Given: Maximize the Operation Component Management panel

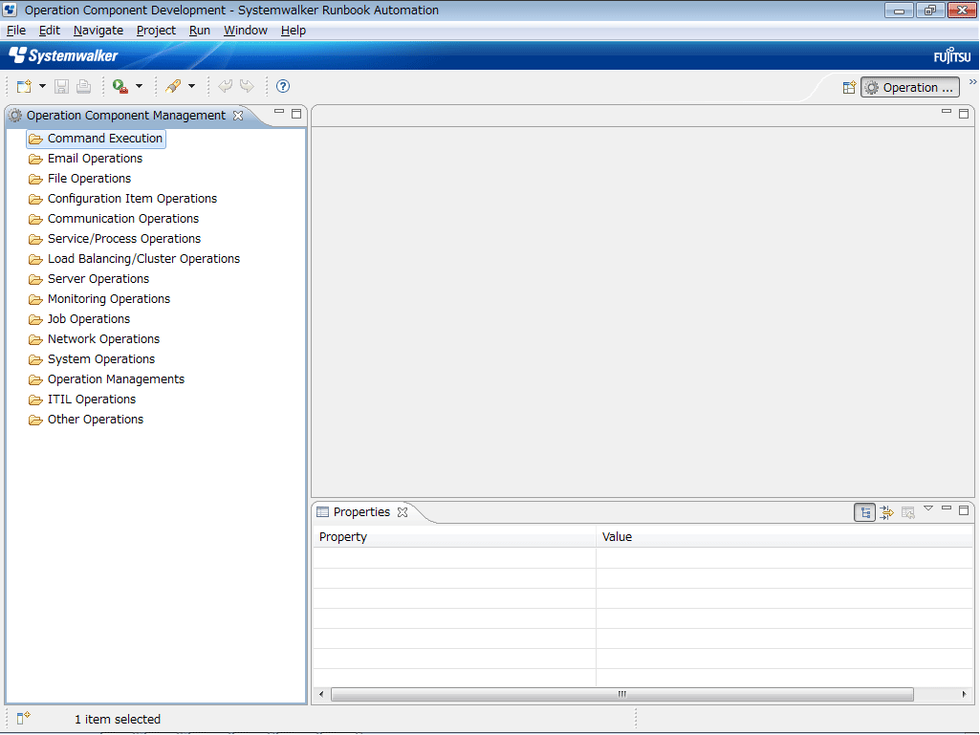Looking at the screenshot, I should pos(296,114).
